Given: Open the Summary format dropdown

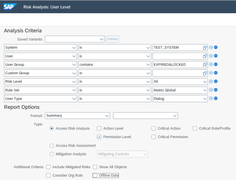Looking at the screenshot, I should (x=107, y=116).
